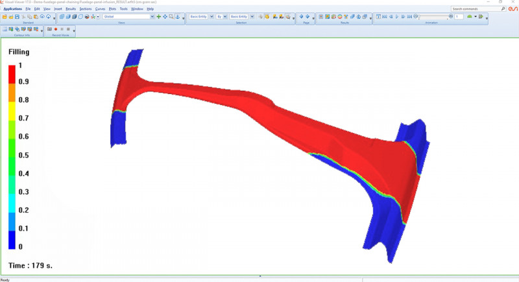Click the Previous Page blue arrow icon

[x=301, y=16]
